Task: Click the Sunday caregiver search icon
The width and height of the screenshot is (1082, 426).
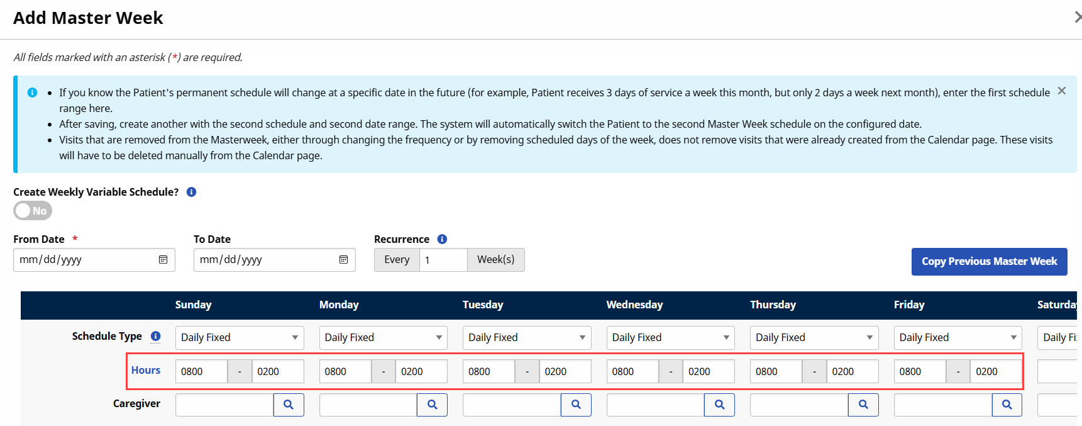Action: coord(289,405)
